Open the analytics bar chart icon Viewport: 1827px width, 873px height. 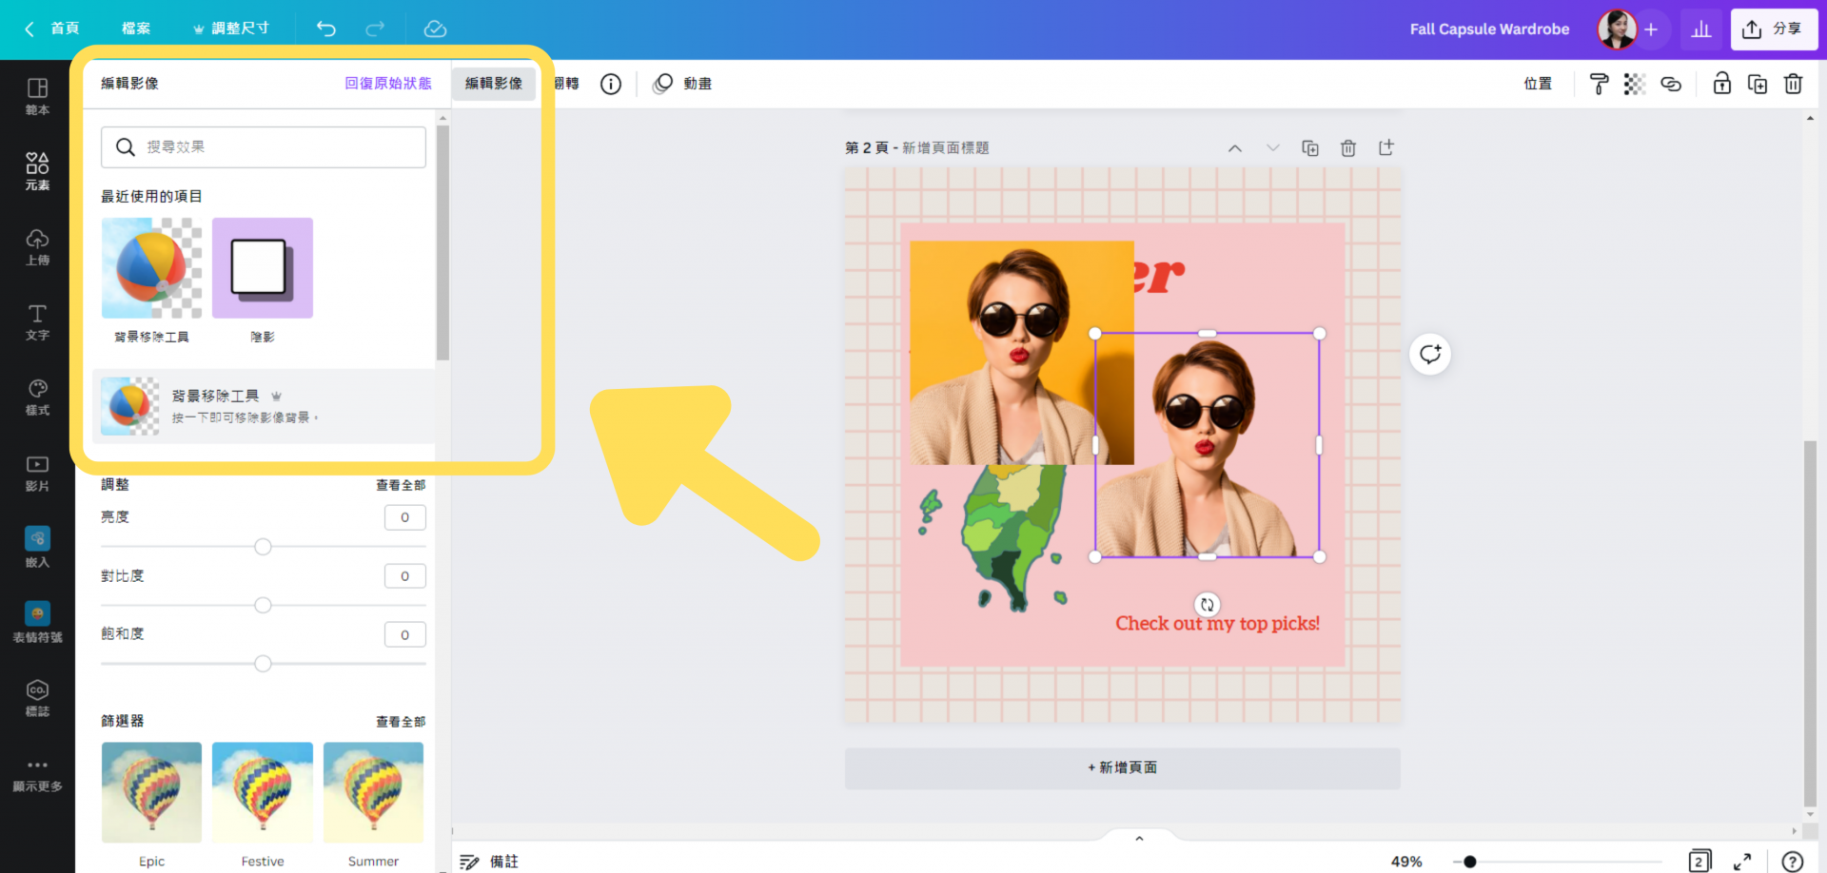1701,29
